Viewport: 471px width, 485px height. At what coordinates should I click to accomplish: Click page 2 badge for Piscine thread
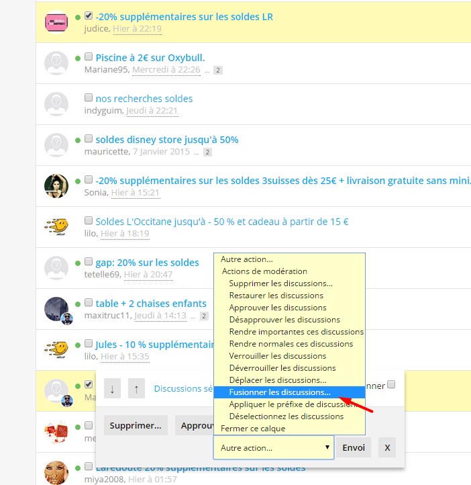pos(218,71)
